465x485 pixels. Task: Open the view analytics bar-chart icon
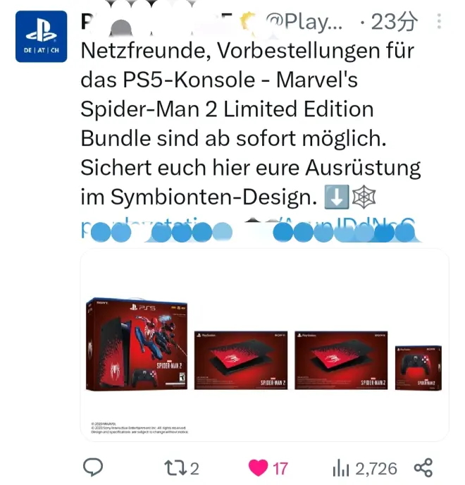[341, 468]
